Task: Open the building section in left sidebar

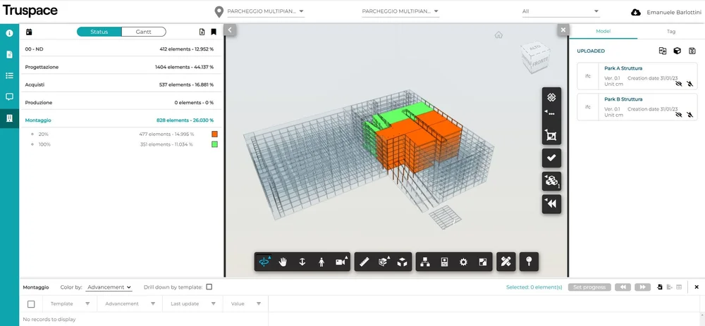Action: (x=9, y=118)
